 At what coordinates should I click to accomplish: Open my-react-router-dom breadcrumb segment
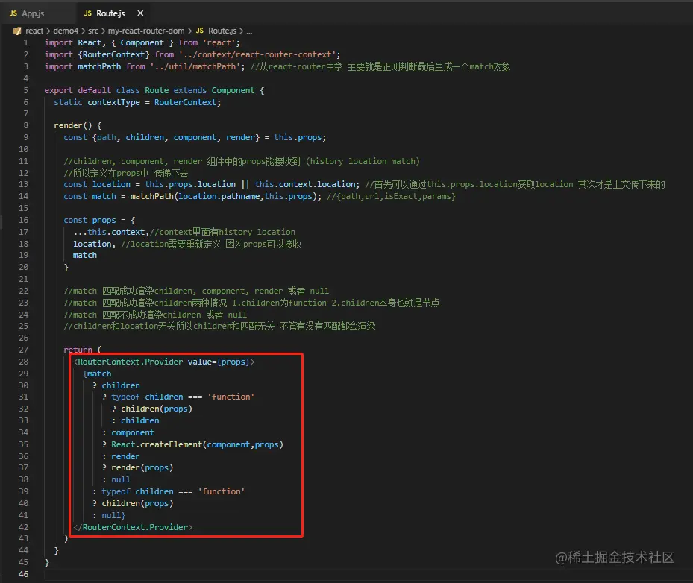click(x=146, y=31)
